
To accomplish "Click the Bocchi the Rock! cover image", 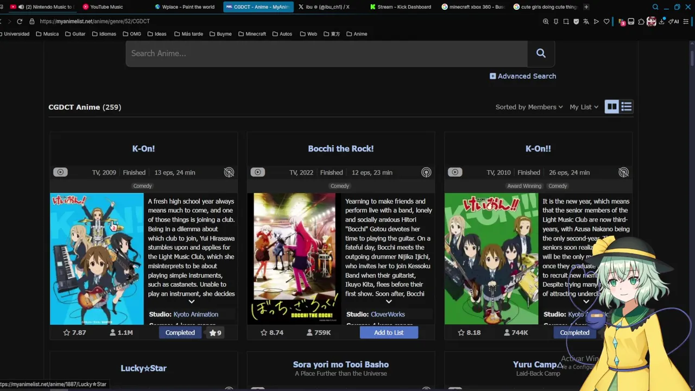I will 294,259.
